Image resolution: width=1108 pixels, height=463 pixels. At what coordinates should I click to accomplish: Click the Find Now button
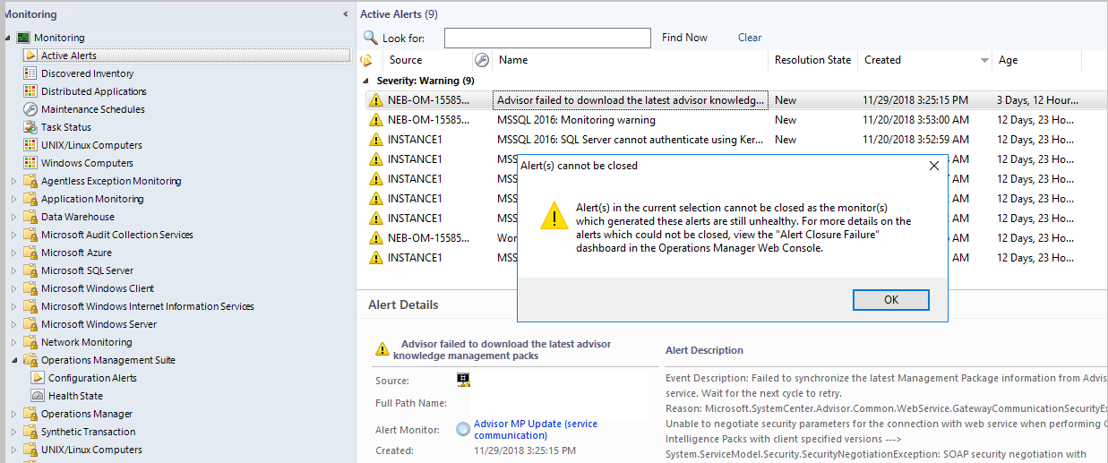click(684, 38)
